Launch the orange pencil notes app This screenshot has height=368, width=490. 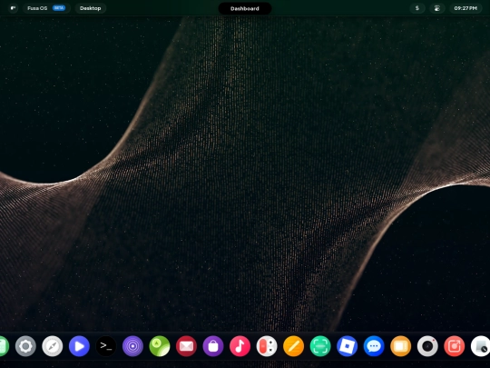(x=293, y=346)
